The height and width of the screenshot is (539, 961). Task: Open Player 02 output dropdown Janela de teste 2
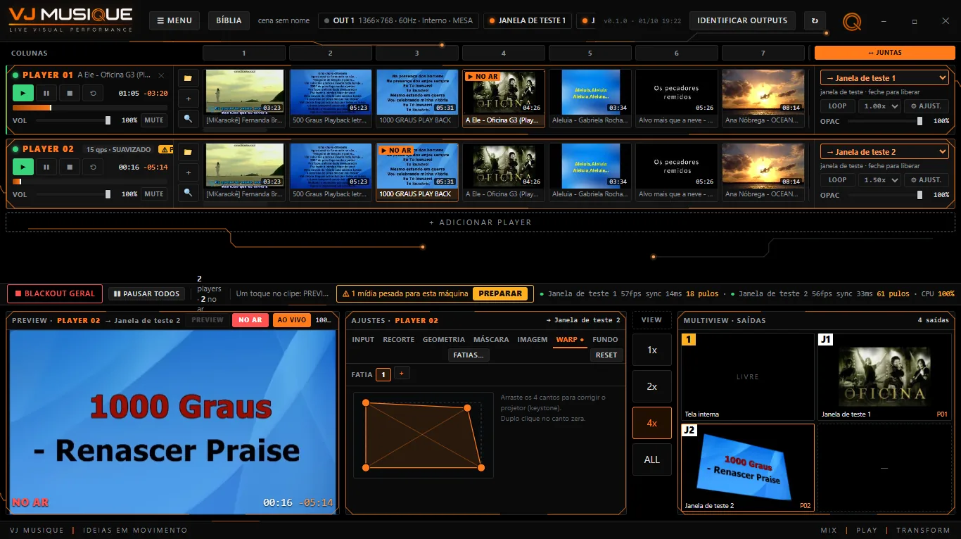pyautogui.click(x=884, y=152)
